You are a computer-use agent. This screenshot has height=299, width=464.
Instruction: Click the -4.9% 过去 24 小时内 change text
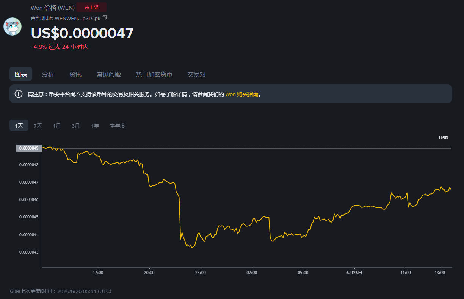60,47
